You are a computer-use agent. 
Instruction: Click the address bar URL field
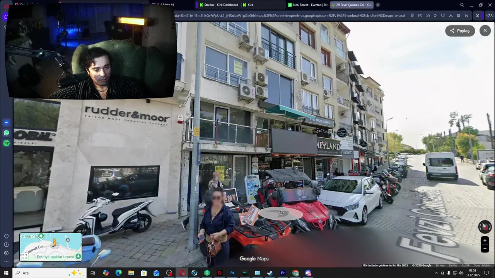pyautogui.click(x=290, y=15)
